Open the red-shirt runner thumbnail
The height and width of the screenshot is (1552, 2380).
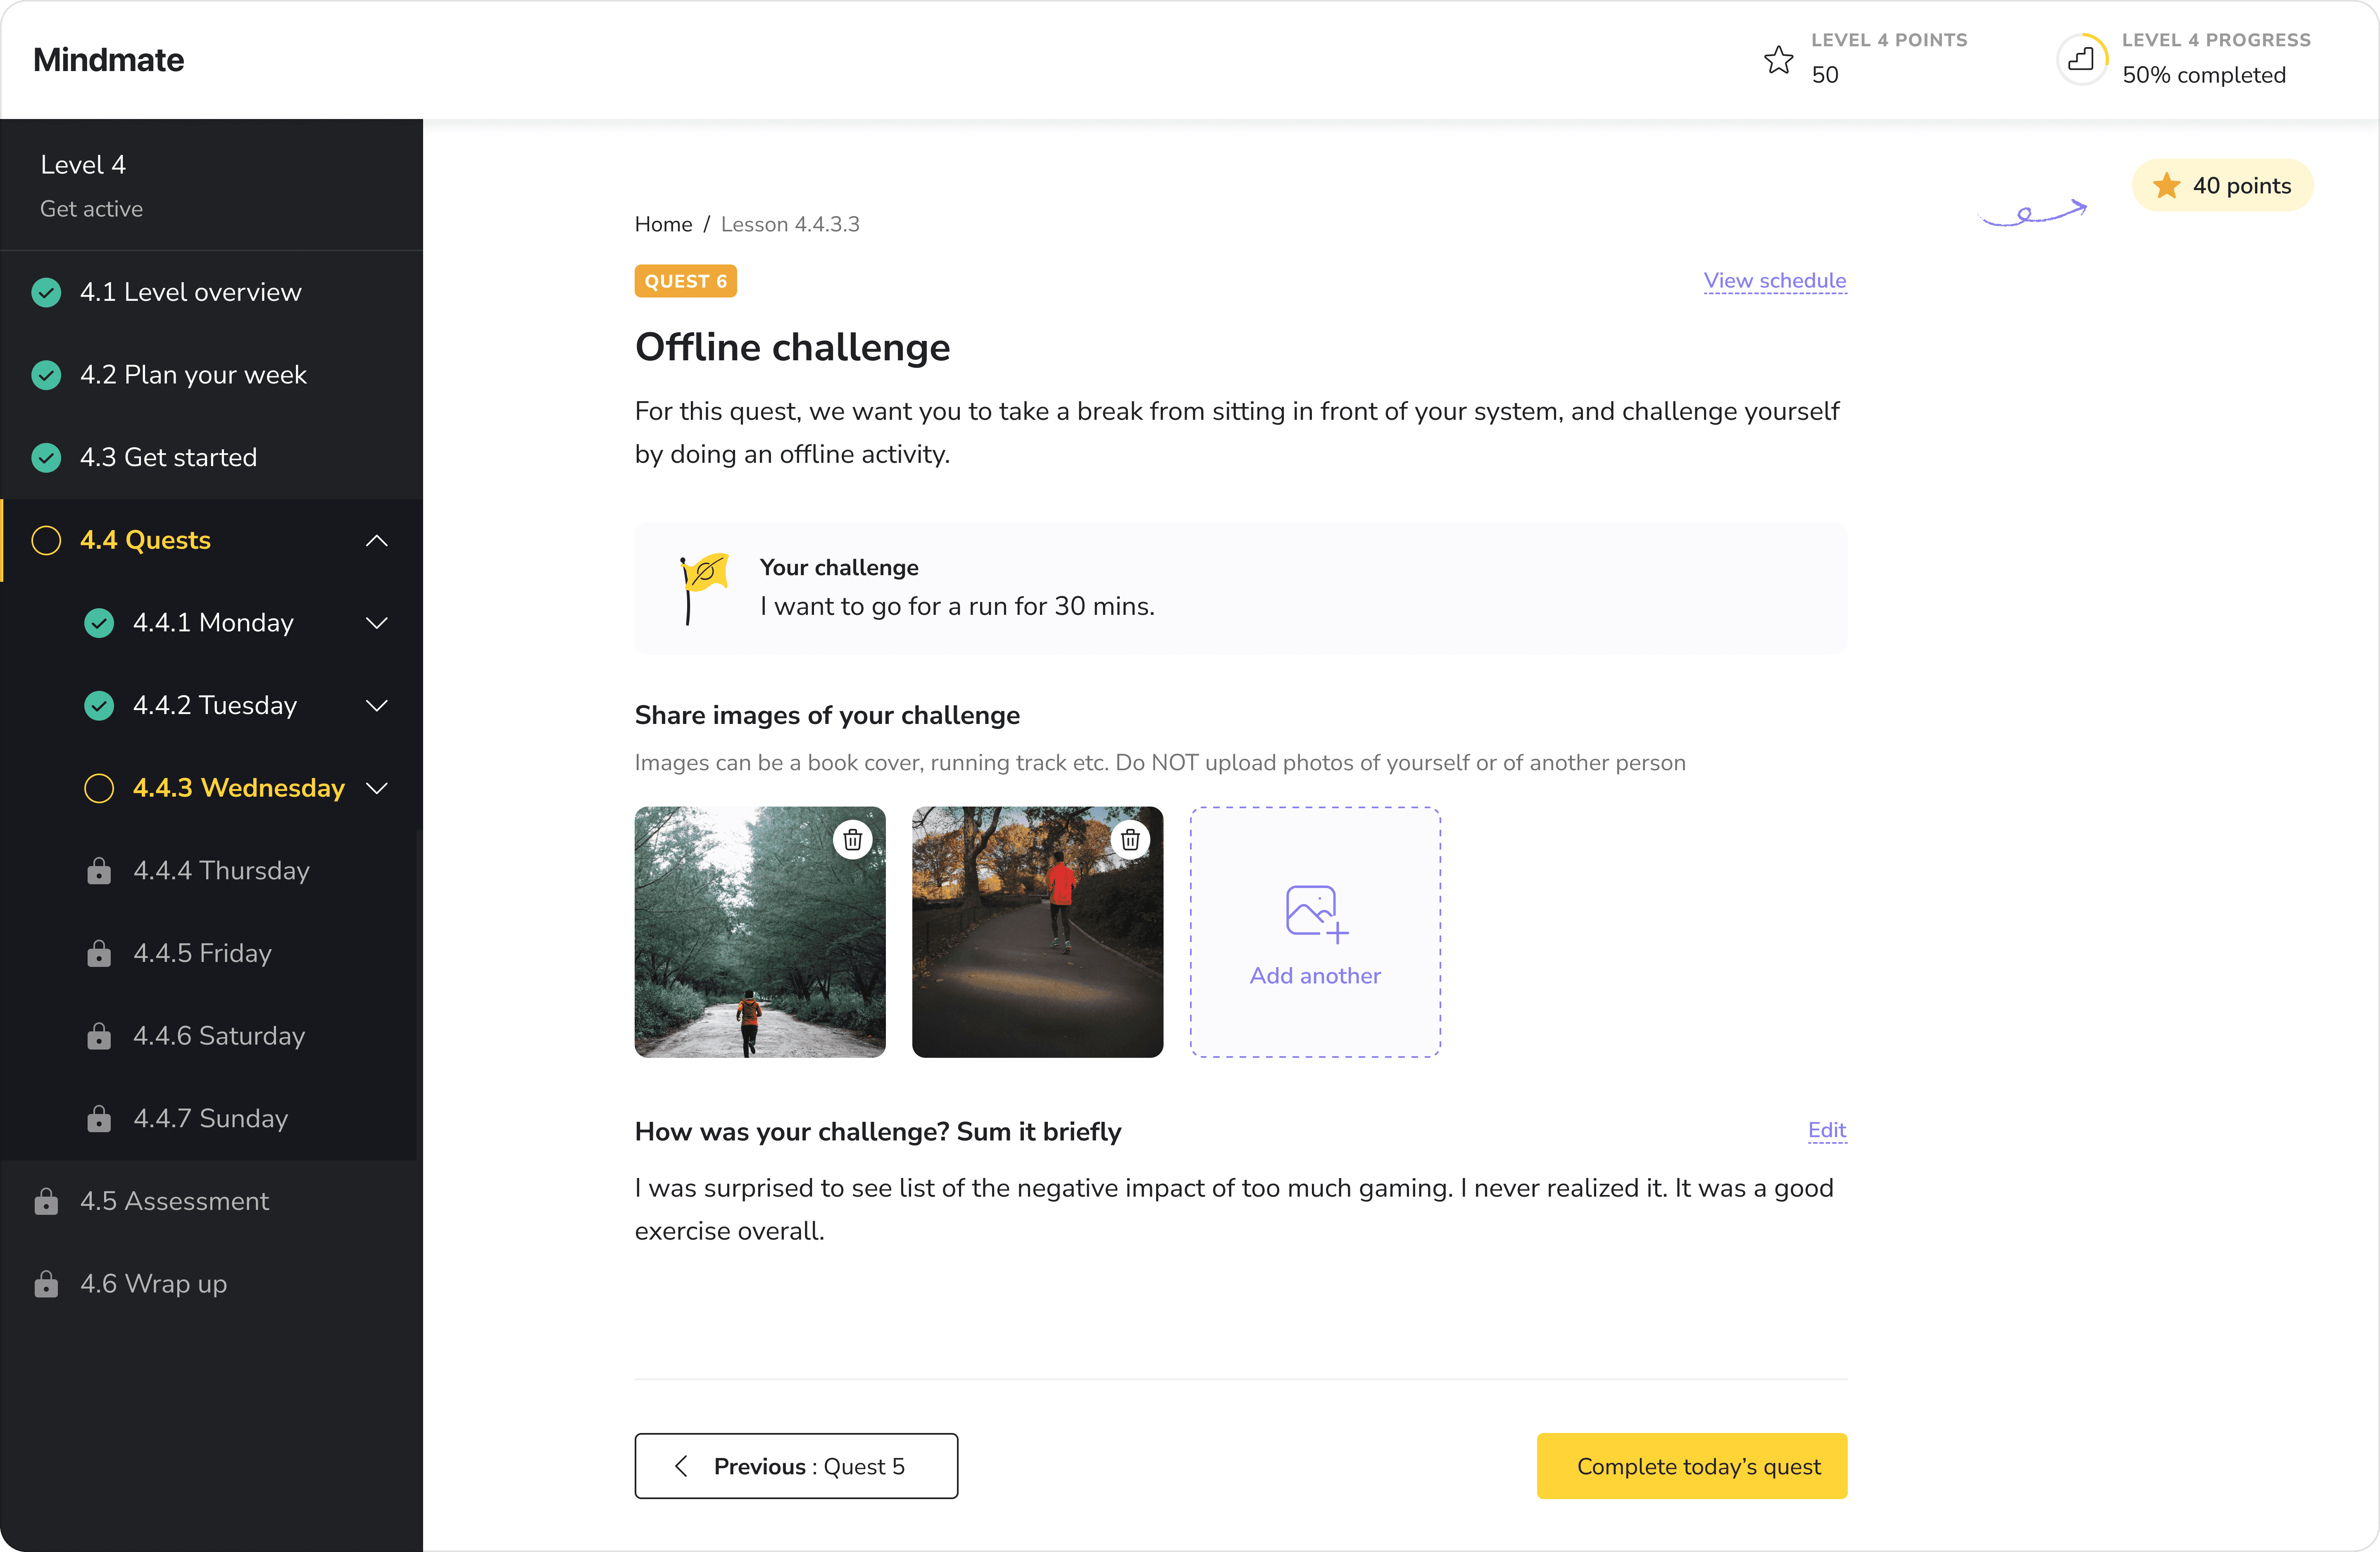click(1037, 932)
